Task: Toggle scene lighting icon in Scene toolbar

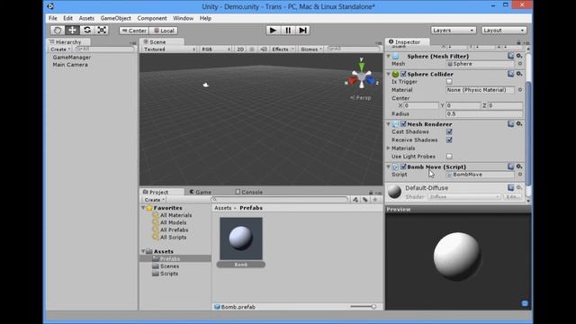Action: (252, 49)
